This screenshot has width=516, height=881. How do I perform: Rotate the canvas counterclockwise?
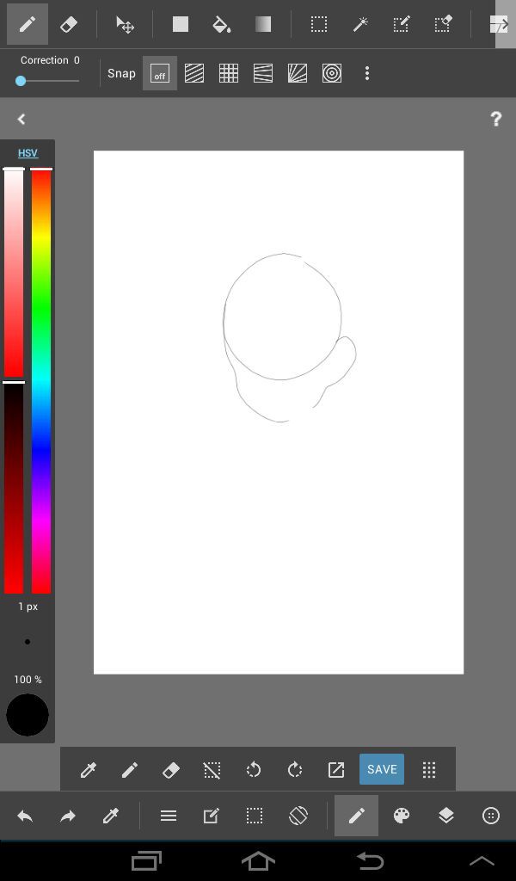[x=253, y=770]
